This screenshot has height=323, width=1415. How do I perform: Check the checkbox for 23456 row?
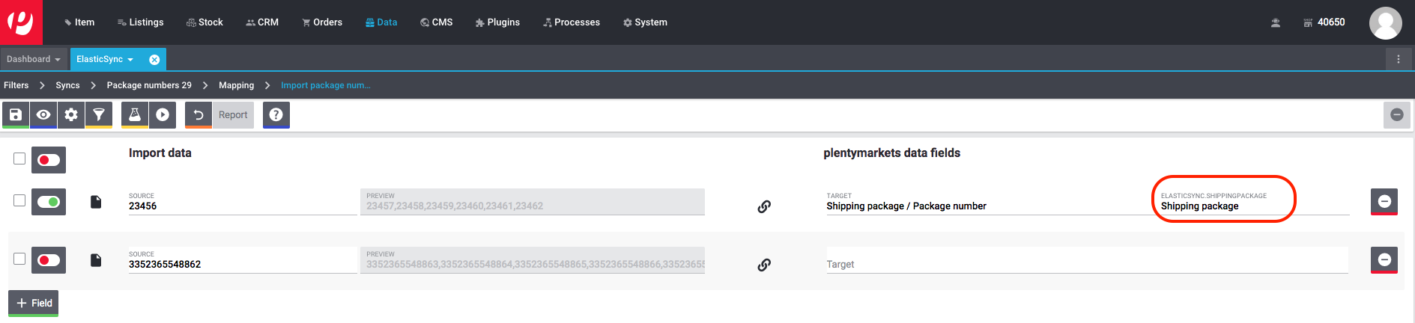pos(19,200)
